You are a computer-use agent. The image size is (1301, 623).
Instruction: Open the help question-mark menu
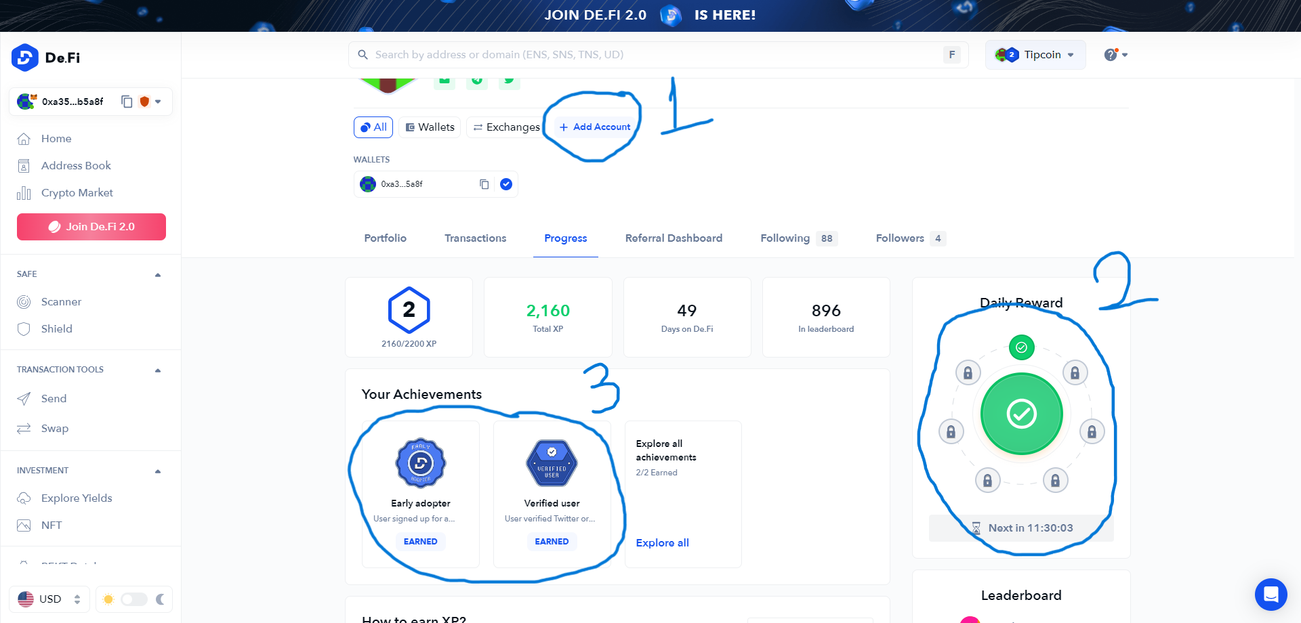(1115, 55)
